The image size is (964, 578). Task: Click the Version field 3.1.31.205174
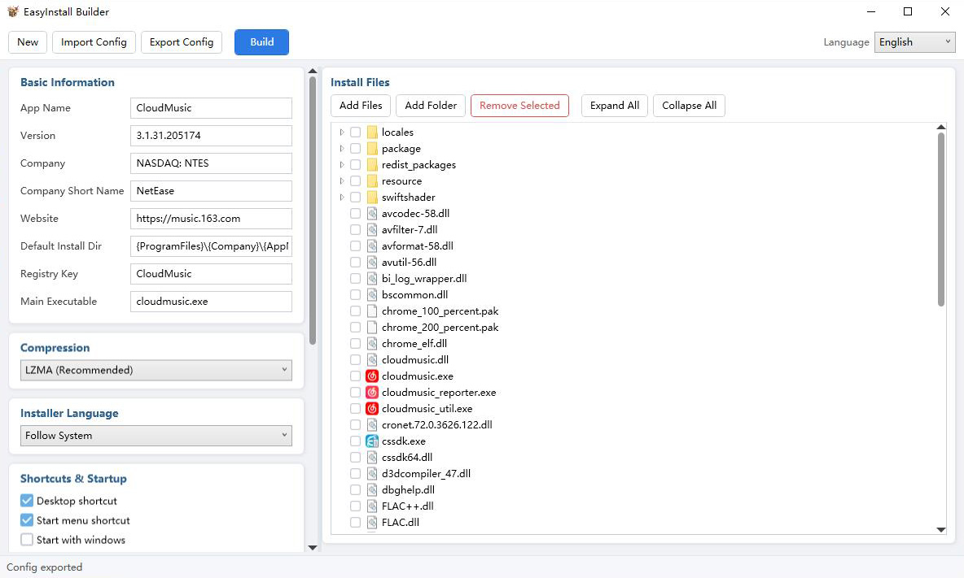211,136
